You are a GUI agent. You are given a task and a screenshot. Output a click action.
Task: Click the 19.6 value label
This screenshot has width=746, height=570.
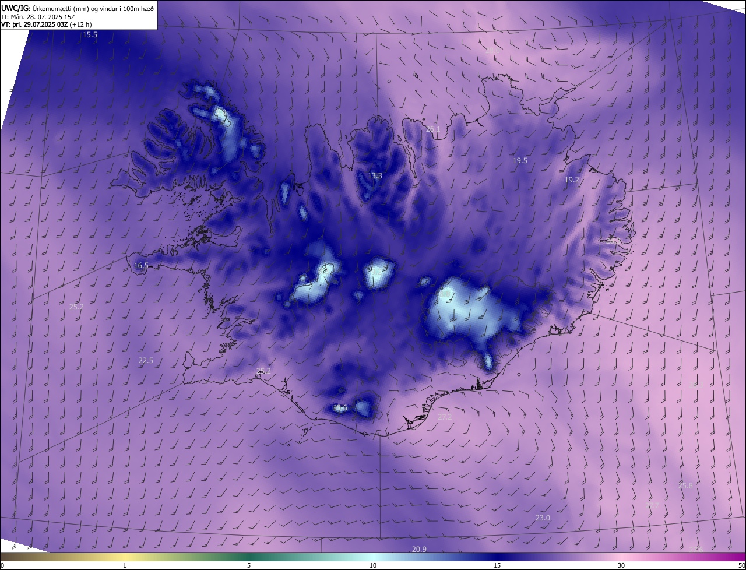(x=340, y=408)
